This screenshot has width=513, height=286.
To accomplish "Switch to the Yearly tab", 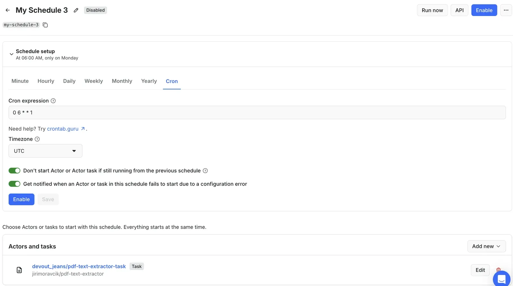I will (149, 81).
